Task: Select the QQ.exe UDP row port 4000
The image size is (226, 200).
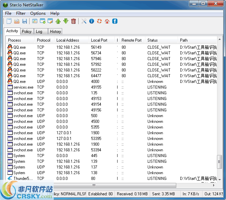Action: pos(111,81)
